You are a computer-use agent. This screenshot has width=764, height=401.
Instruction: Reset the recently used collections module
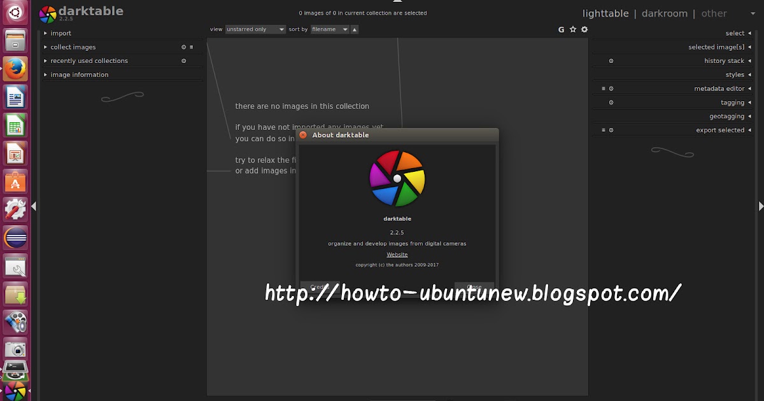click(x=184, y=61)
